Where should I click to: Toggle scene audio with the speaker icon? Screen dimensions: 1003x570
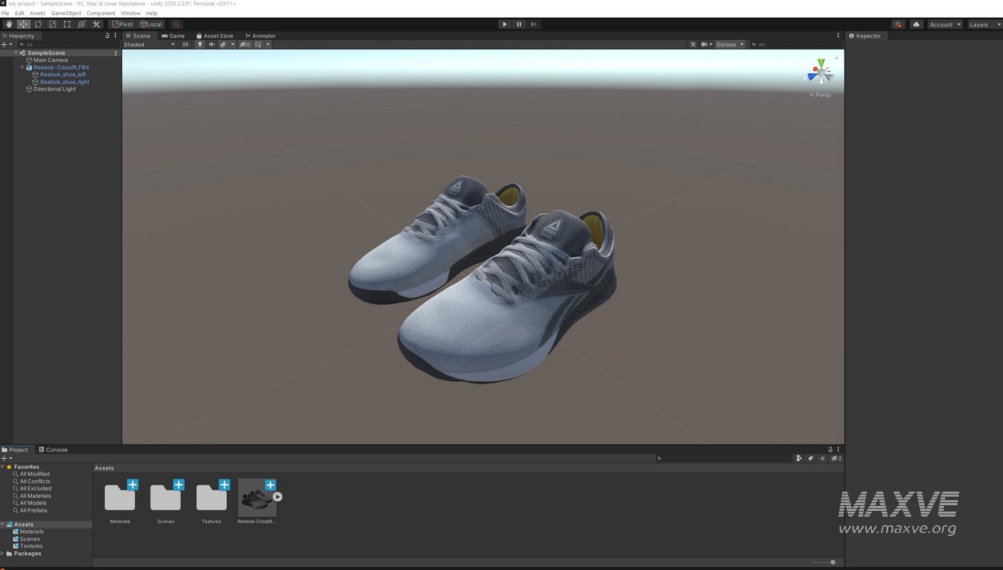click(x=212, y=44)
